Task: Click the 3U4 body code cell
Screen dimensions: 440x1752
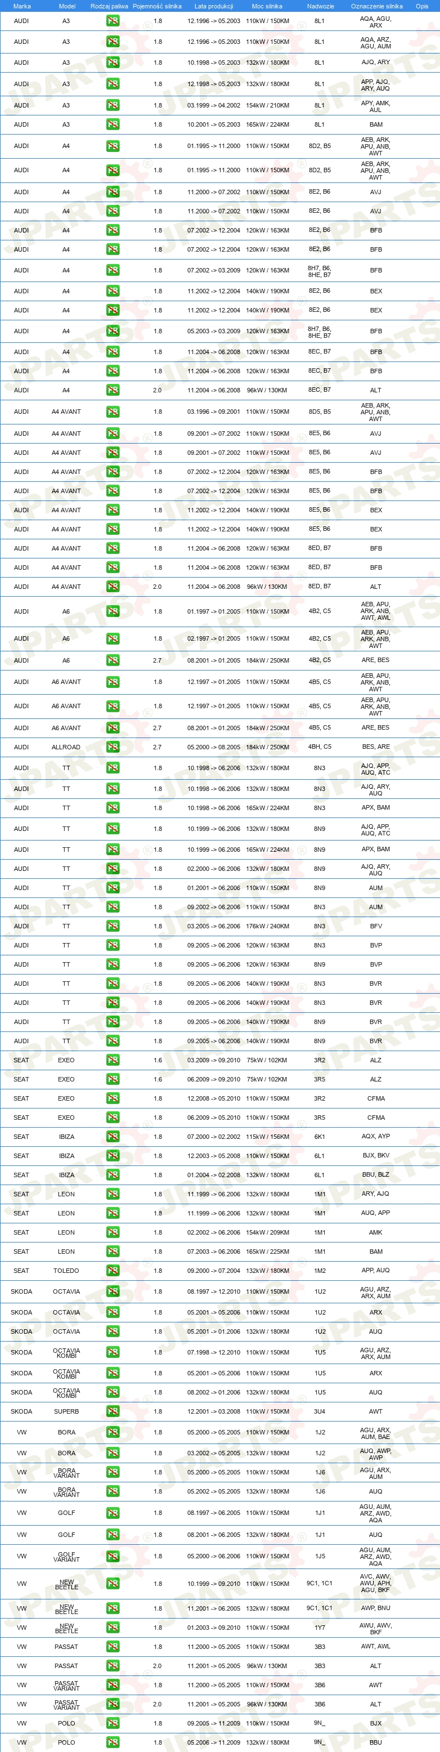Action: pos(320,1411)
